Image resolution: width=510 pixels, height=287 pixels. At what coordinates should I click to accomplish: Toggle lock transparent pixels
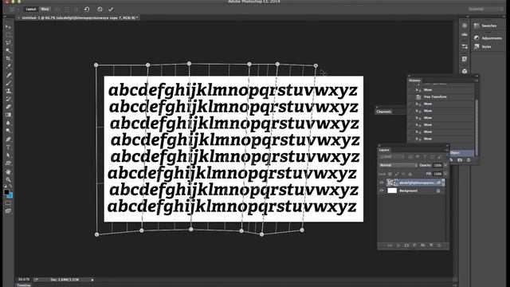click(390, 174)
